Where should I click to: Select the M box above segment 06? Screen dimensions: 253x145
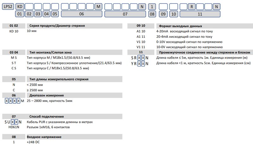coord(98,7)
